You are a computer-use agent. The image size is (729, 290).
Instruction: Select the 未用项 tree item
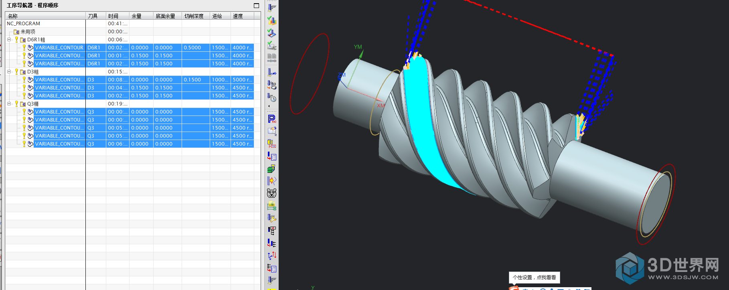[x=28, y=32]
